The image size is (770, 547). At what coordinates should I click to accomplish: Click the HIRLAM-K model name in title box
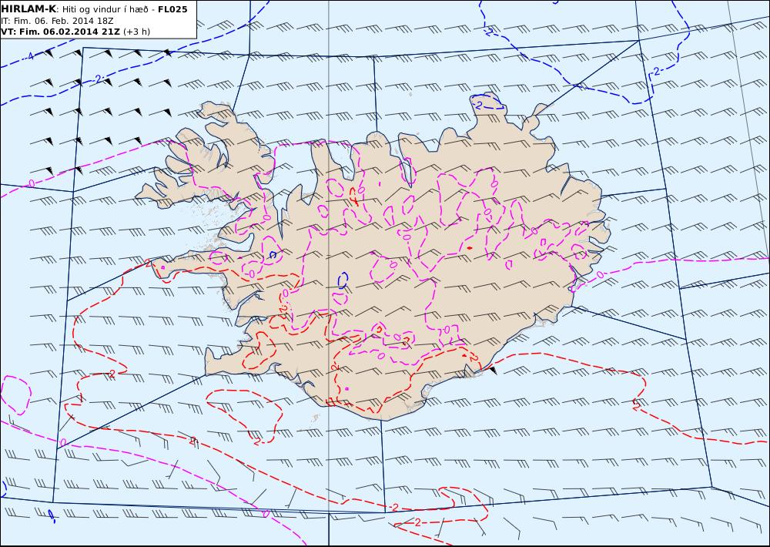(x=28, y=8)
